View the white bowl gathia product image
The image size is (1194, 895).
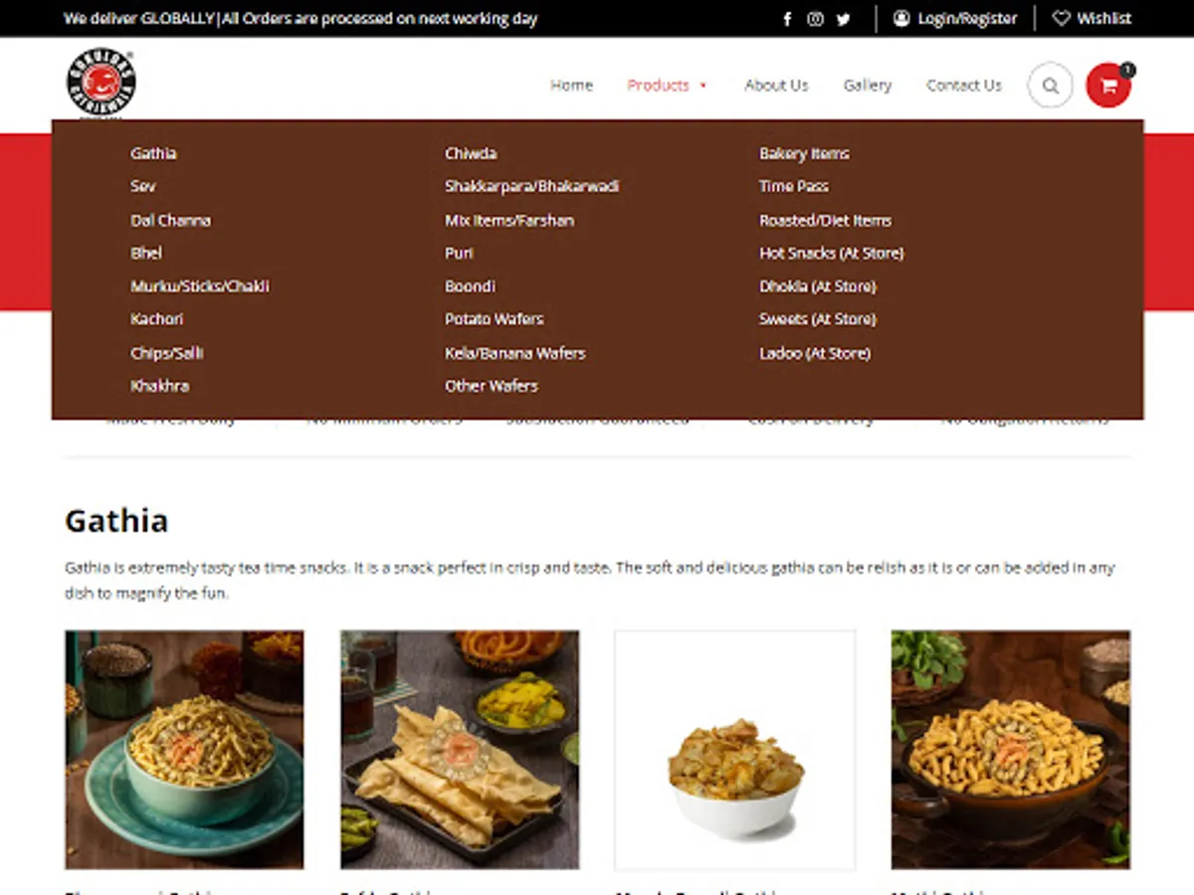click(x=734, y=750)
